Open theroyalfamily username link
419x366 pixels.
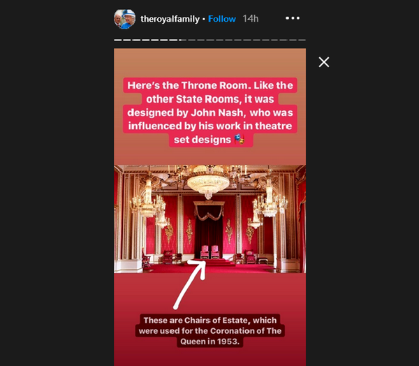coord(170,19)
